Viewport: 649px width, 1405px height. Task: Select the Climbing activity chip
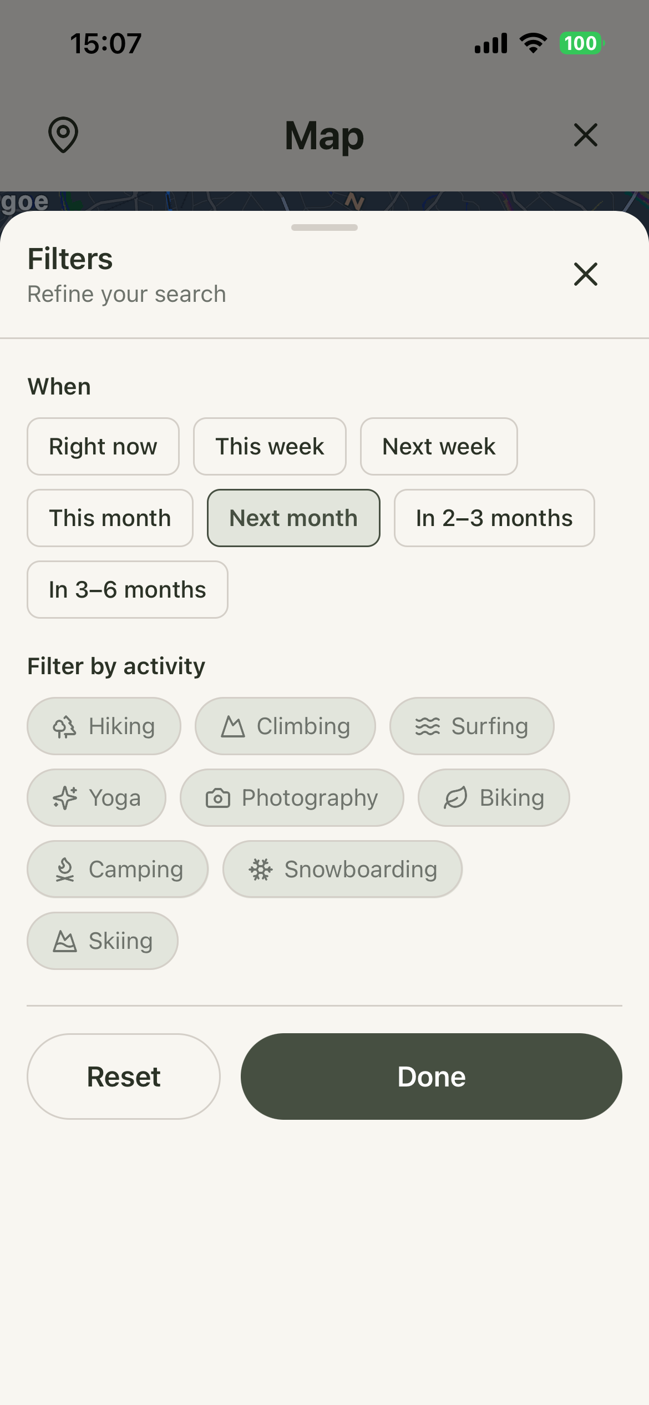point(285,726)
